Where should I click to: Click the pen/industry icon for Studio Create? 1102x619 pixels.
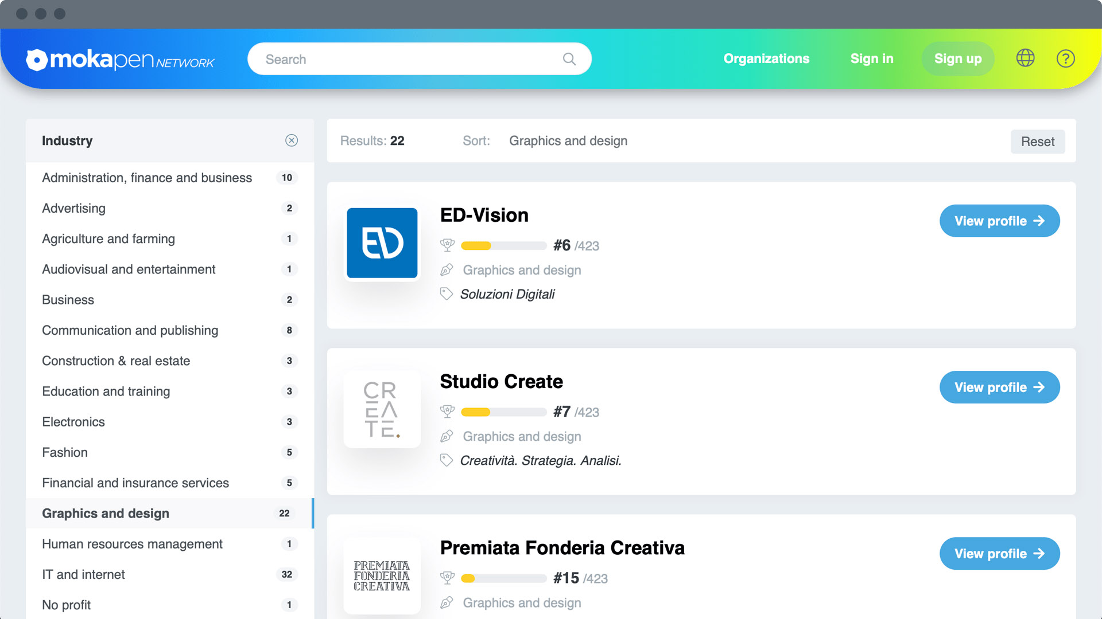(x=447, y=436)
